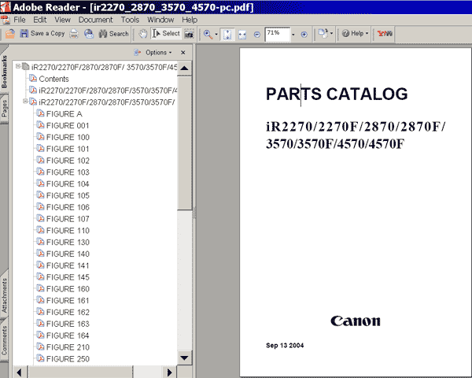This screenshot has height=378, width=472.
Task: Click the Open file folder icon
Action: (x=10, y=33)
